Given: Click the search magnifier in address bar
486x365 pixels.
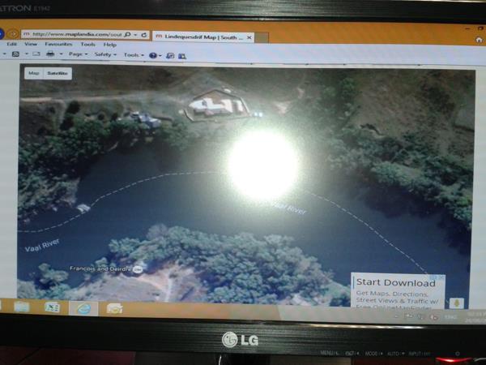Looking at the screenshot, I should [x=128, y=35].
